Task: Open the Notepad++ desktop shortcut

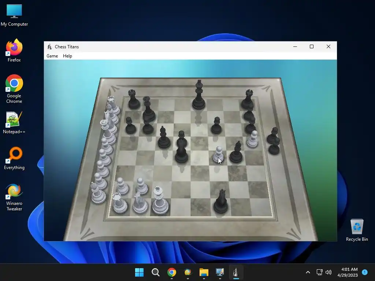Action: (x=14, y=123)
